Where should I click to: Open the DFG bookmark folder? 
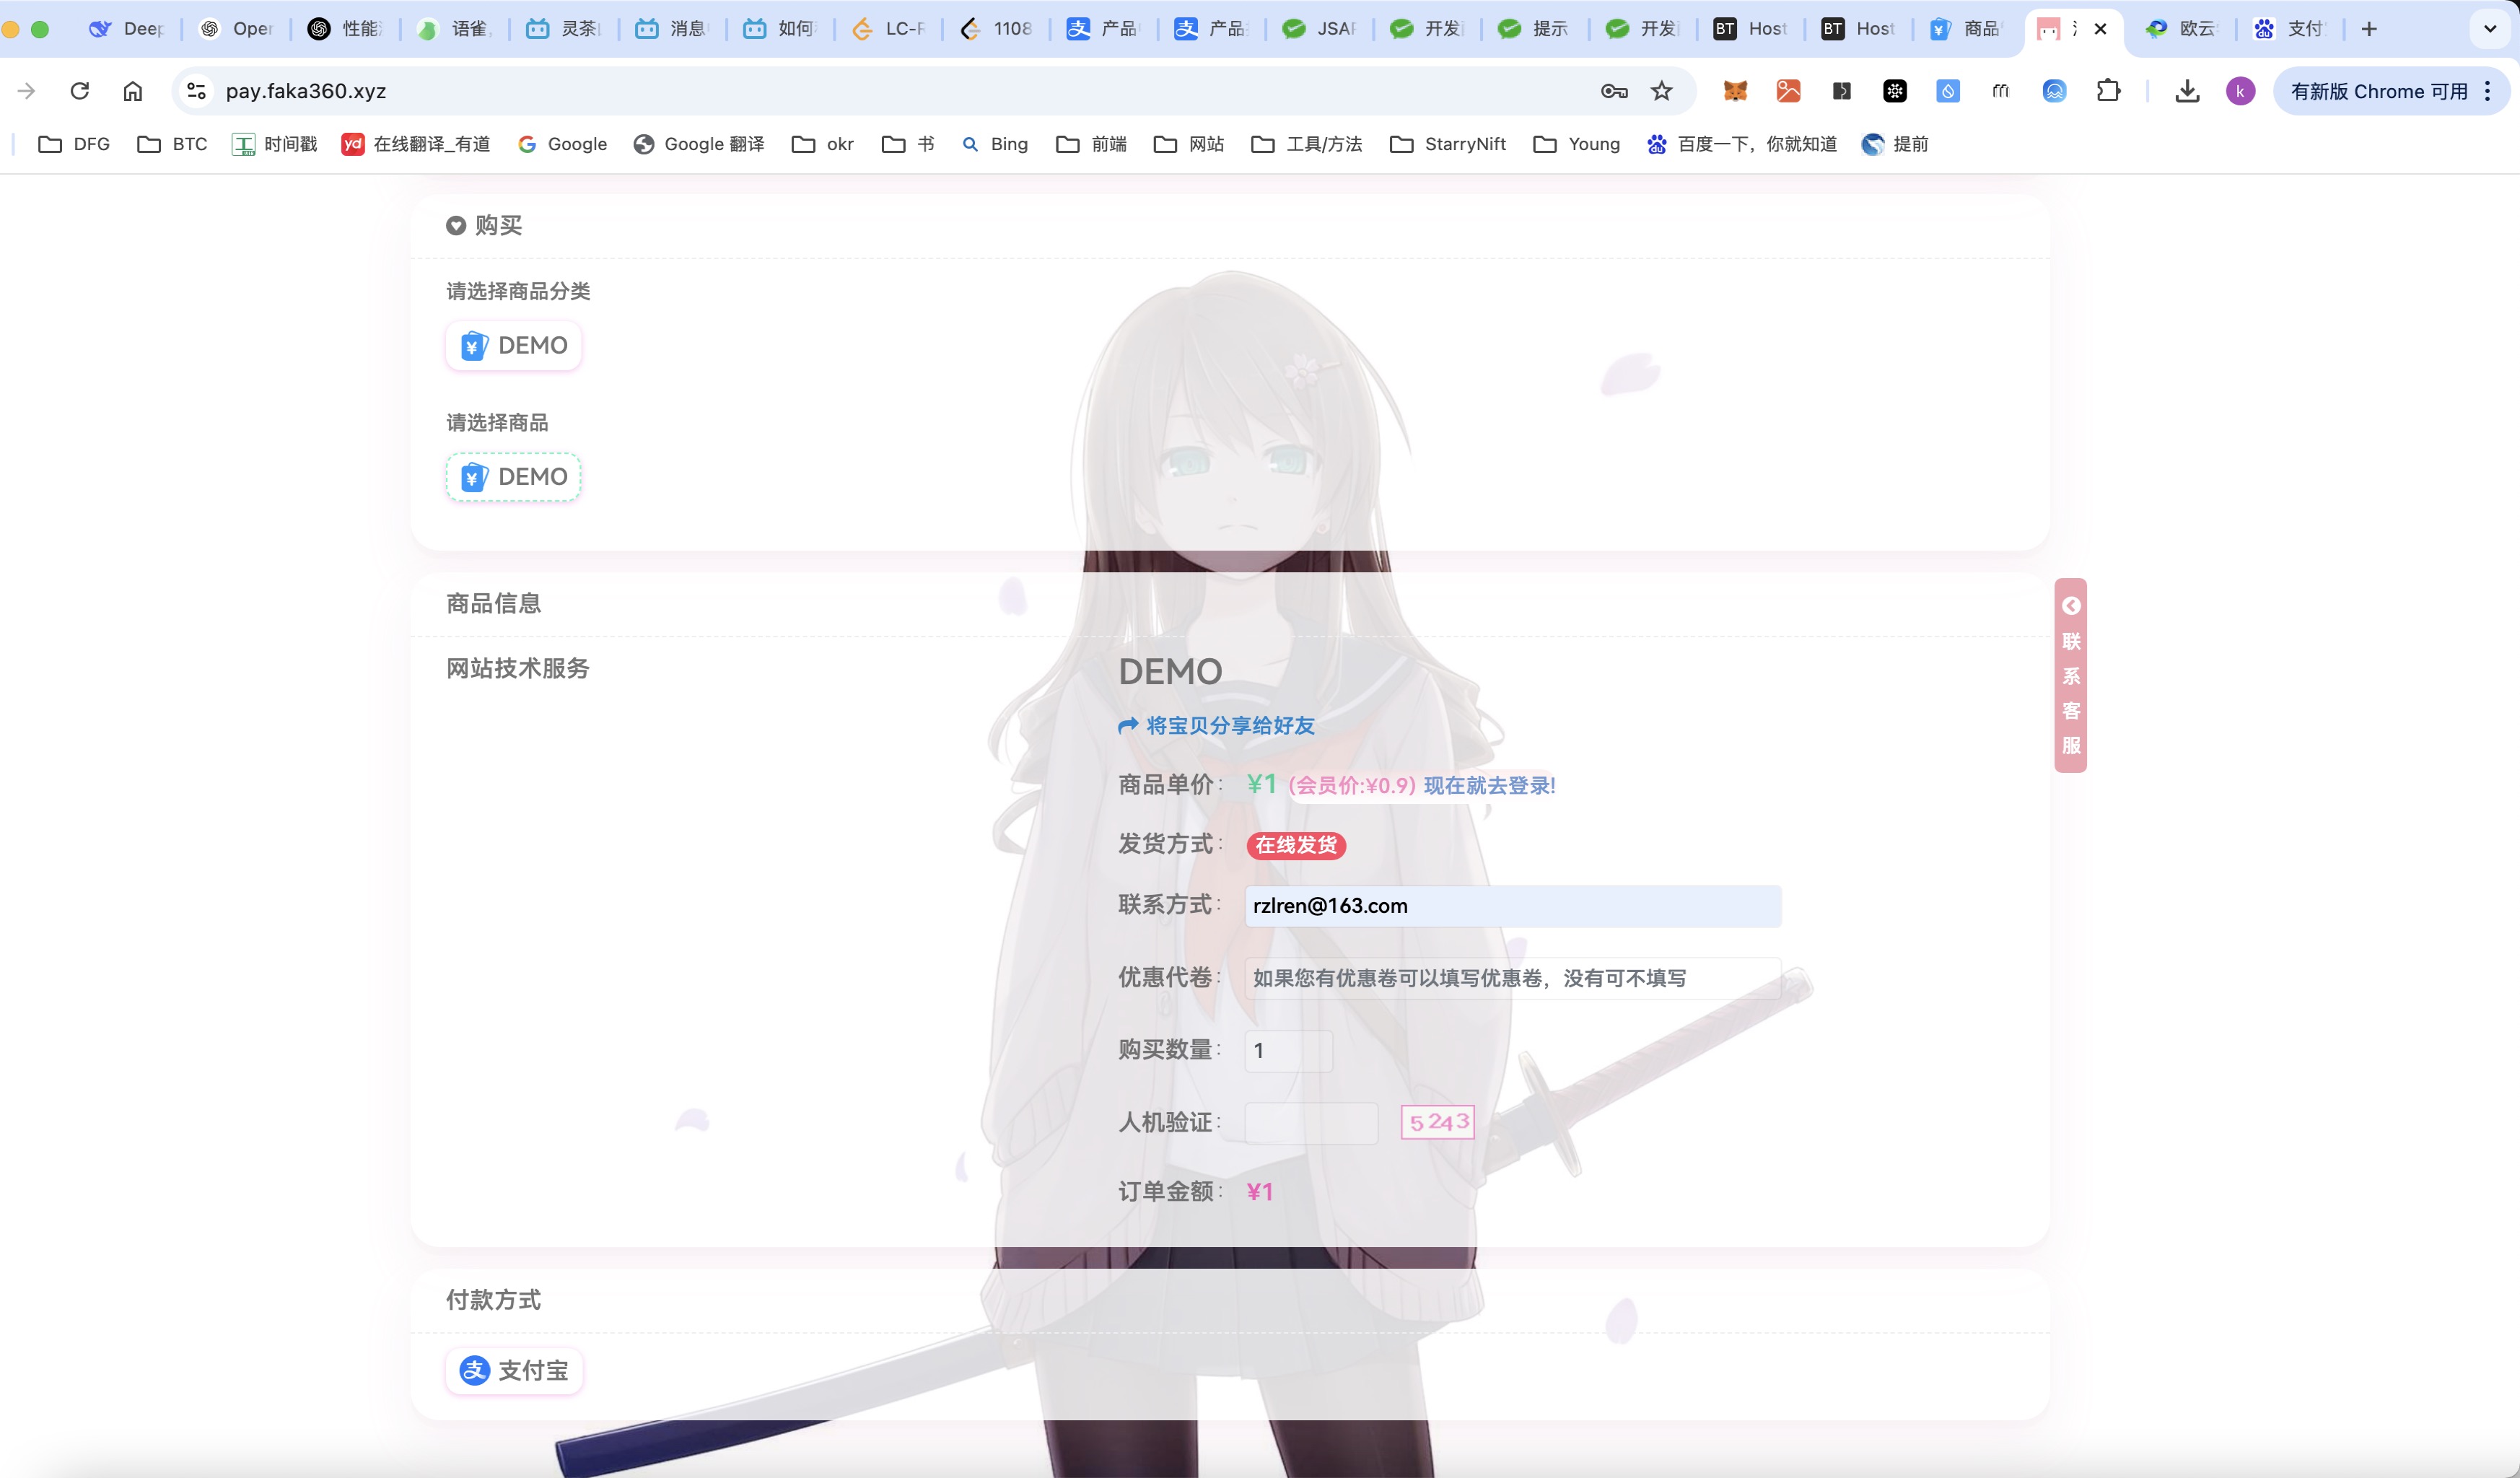(74, 145)
